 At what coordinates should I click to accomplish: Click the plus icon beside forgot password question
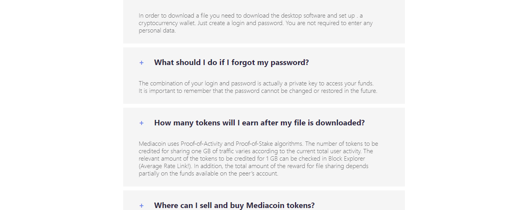click(x=142, y=63)
